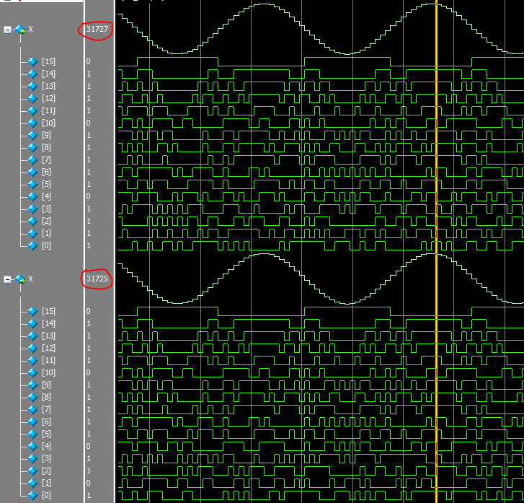Viewport: 524px width, 503px height.
Task: Select bit [1] icon in upper X group
Action: [x=32, y=233]
